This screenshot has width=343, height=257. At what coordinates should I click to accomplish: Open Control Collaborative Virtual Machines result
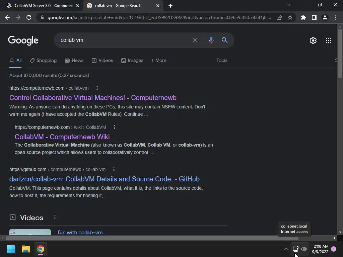point(93,98)
